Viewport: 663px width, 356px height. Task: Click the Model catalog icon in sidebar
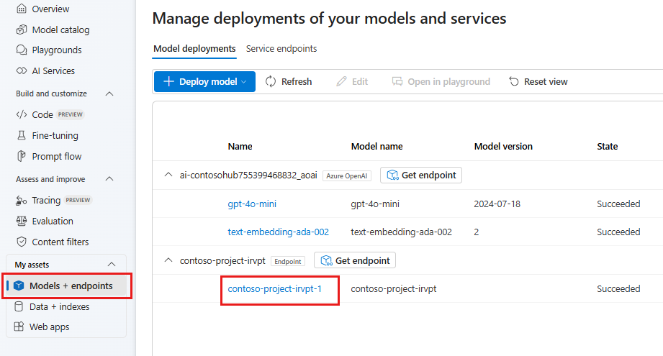21,29
